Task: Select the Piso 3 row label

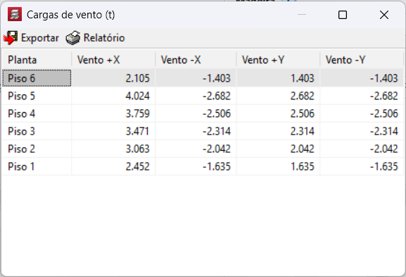Action: click(x=22, y=131)
